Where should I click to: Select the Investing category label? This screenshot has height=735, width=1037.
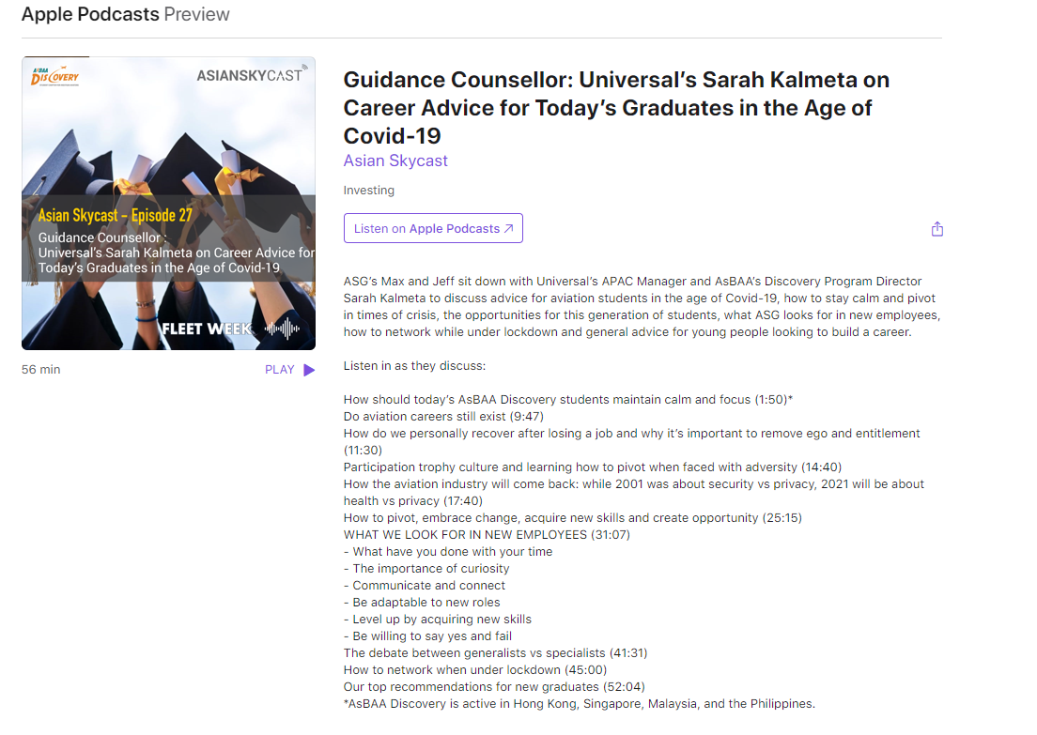[x=369, y=191]
